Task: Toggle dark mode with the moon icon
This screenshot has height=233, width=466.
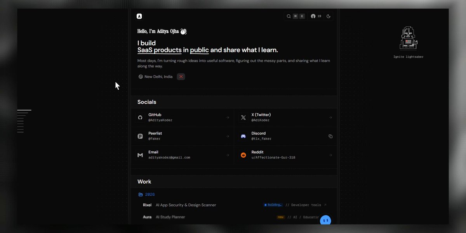Action: pos(329,16)
